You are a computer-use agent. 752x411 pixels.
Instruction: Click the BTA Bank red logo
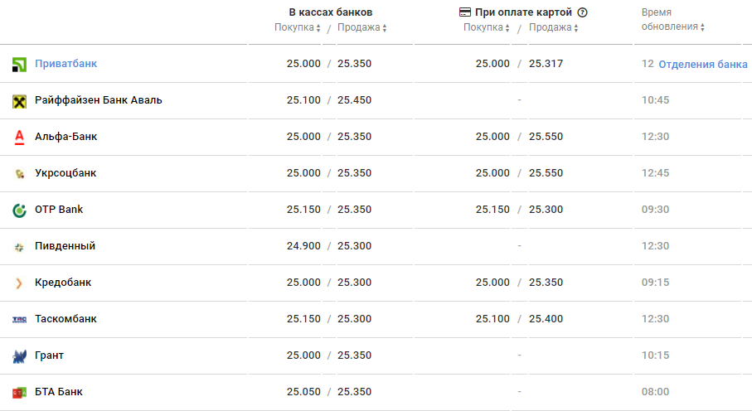click(x=20, y=392)
